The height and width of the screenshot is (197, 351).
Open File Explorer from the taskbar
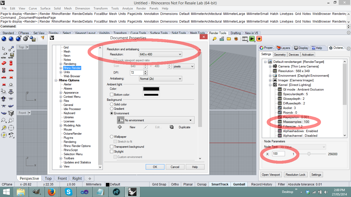(21, 192)
